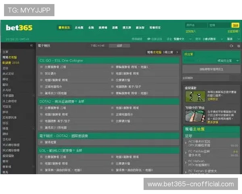
Task: Check first market box under DOTA2 section
Action: tap(42, 108)
